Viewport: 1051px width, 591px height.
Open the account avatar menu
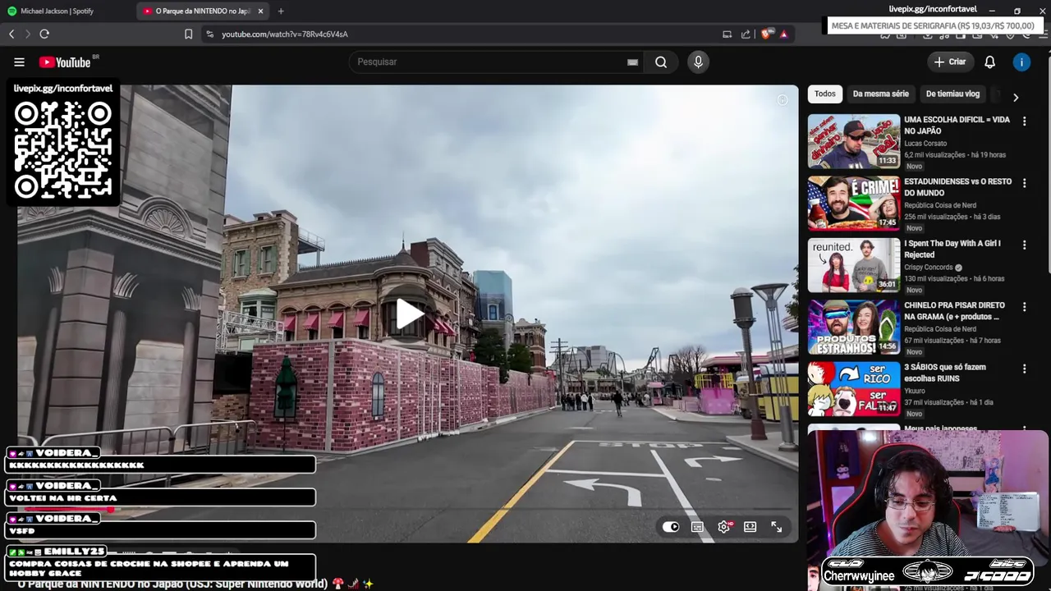coord(1021,62)
